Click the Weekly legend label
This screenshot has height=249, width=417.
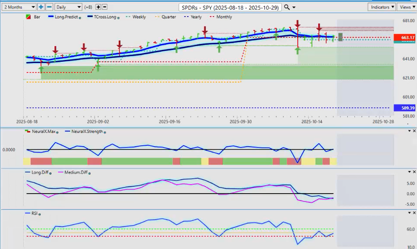(139, 17)
